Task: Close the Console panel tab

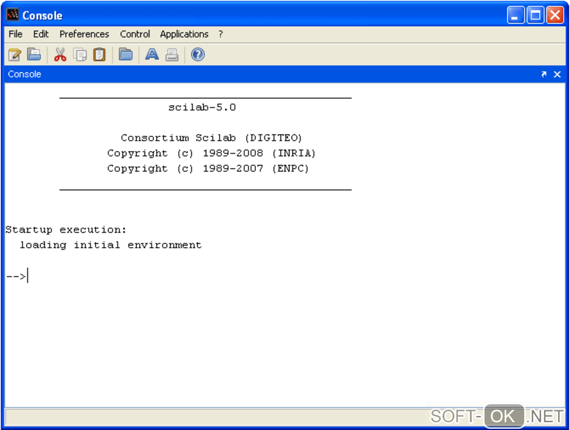Action: tap(557, 74)
